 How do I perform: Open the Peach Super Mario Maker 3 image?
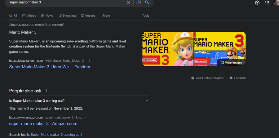pos(168,49)
